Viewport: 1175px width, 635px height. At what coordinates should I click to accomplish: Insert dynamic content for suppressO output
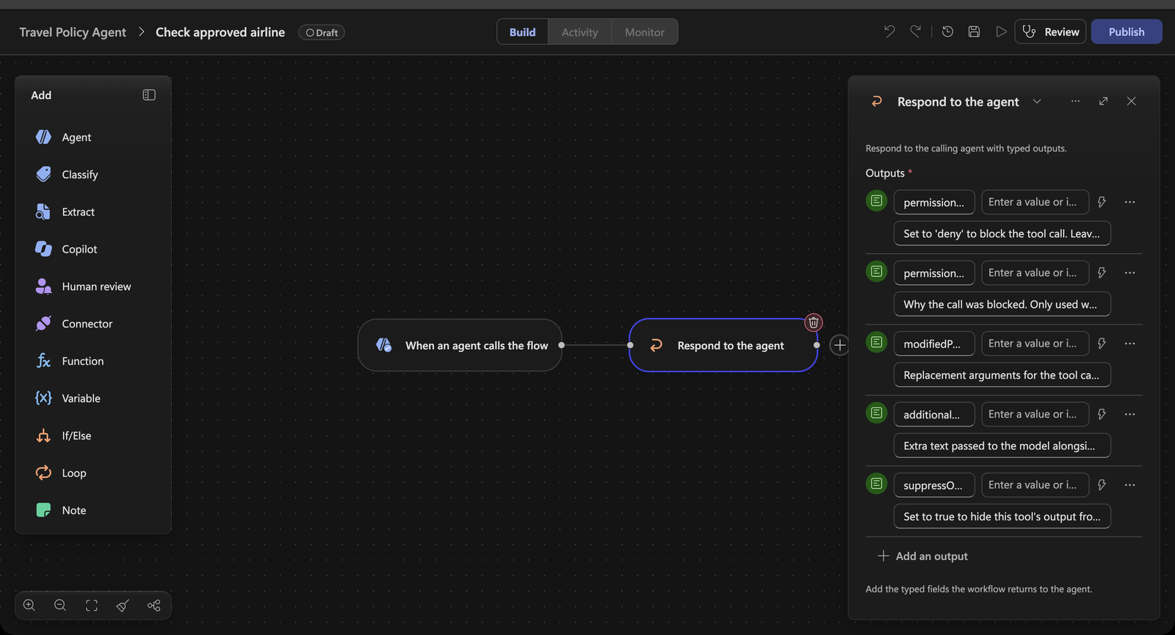[1102, 485]
